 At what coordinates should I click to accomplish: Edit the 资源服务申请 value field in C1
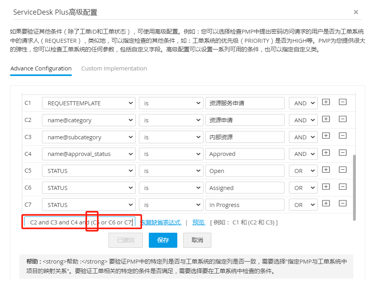245,103
